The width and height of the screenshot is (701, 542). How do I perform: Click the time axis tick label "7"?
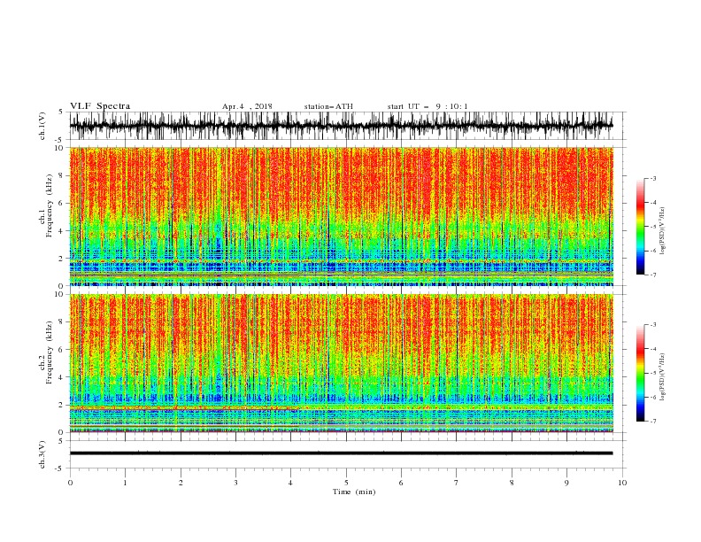[x=457, y=483]
